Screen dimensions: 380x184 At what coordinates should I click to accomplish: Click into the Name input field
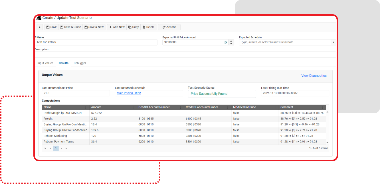pos(96,42)
